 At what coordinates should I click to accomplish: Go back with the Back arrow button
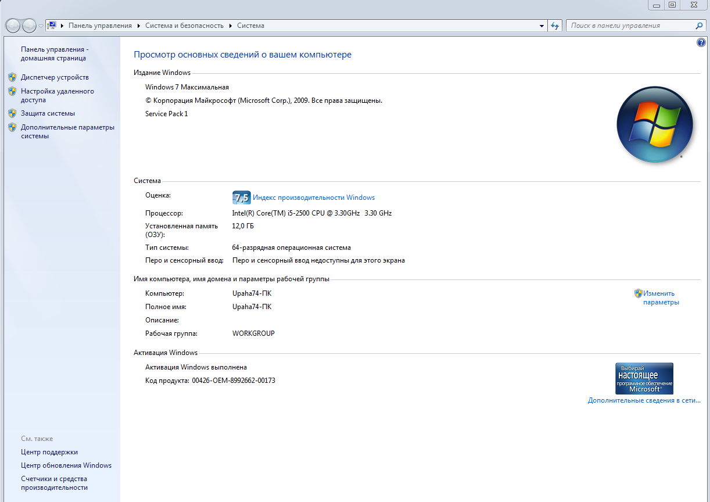13,26
